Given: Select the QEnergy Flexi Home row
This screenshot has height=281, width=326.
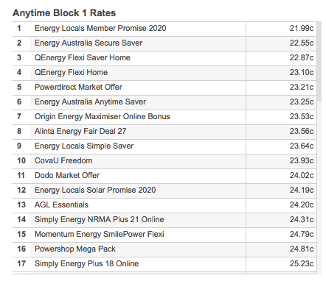Looking at the screenshot, I should coord(164,73).
